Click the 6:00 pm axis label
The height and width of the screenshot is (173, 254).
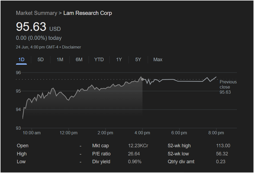179,133
